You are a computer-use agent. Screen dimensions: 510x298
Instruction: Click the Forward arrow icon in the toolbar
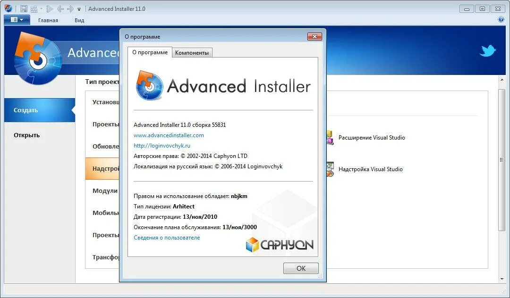pos(70,9)
